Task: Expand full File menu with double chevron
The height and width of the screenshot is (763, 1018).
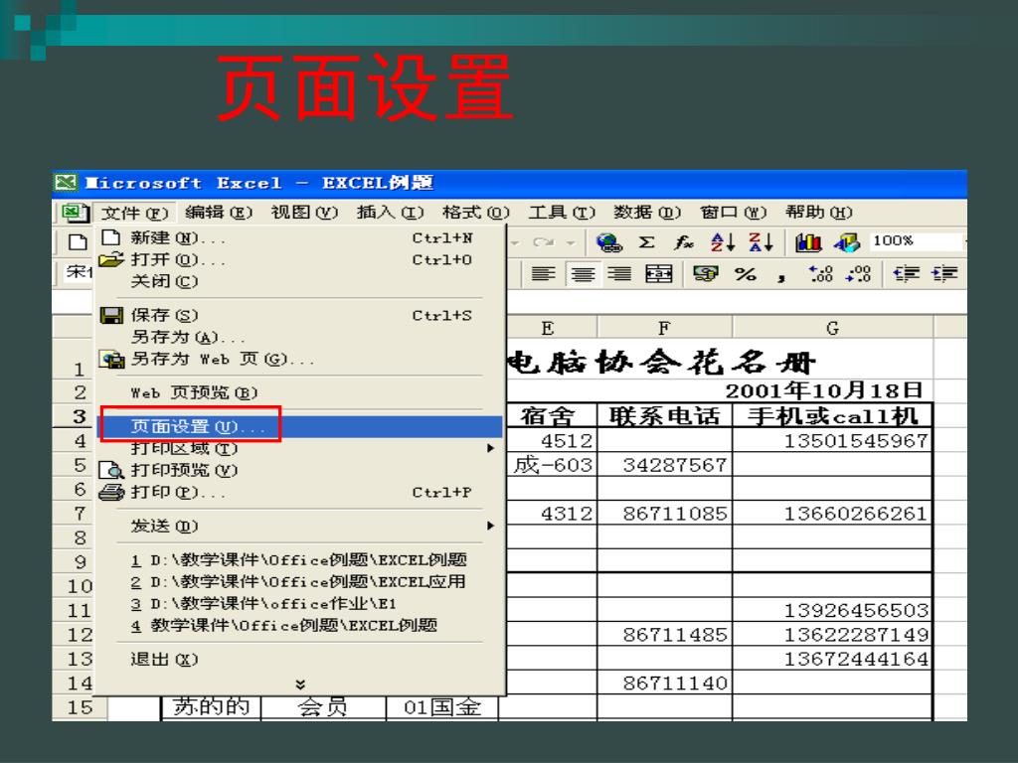Action: point(300,685)
